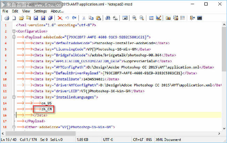The height and width of the screenshot is (143, 227).
Task: Undo the last edit using toolbar
Action: [x=67, y=18]
